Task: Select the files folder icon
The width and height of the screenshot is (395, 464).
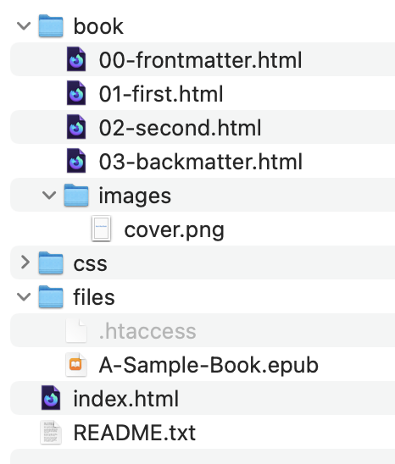Action: click(x=51, y=297)
